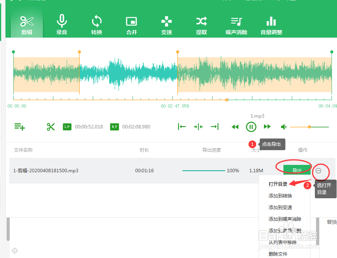This screenshot has width=337, height=258.
Task: Click the 导出 export button
Action: pos(297,170)
